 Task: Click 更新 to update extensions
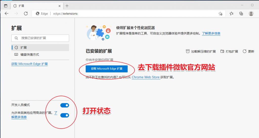[x=248, y=51]
